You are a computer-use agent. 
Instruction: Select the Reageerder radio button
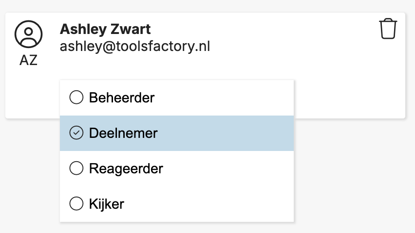click(x=76, y=168)
